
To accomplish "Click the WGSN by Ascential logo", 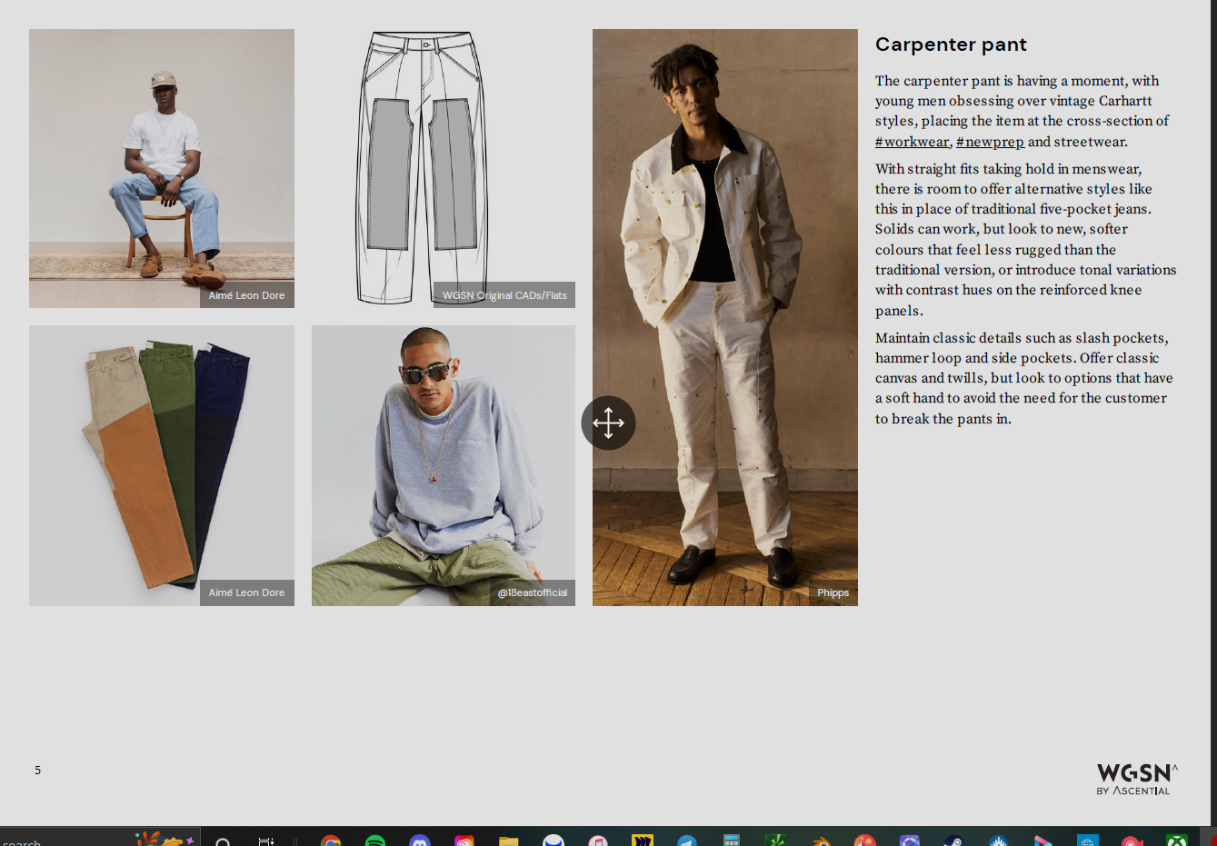I will coord(1136,779).
